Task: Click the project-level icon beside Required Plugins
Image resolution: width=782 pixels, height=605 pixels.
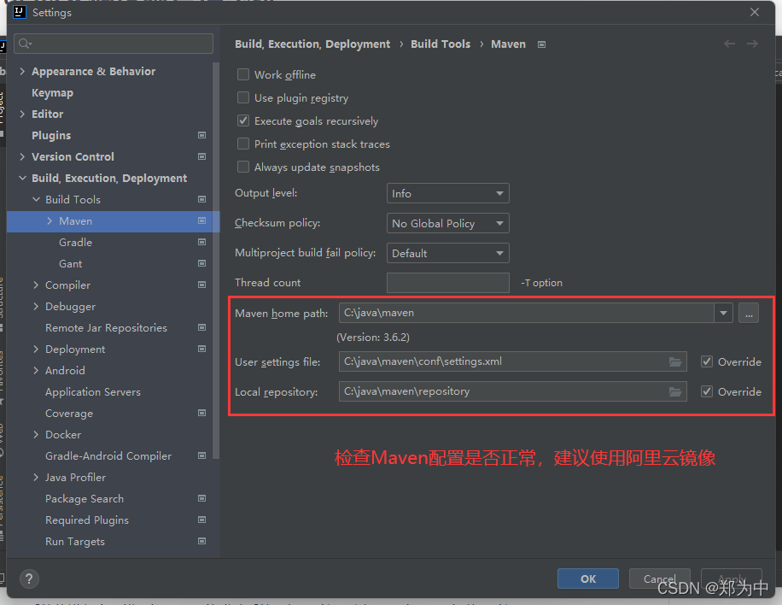Action: point(202,520)
